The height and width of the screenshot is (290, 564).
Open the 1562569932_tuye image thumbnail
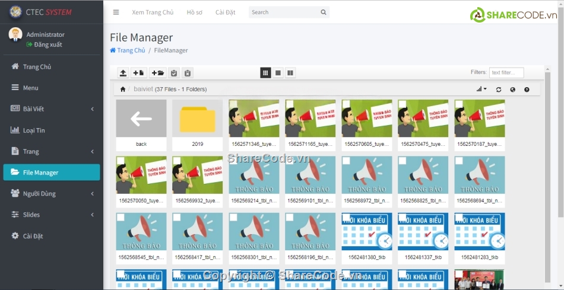[198, 175]
